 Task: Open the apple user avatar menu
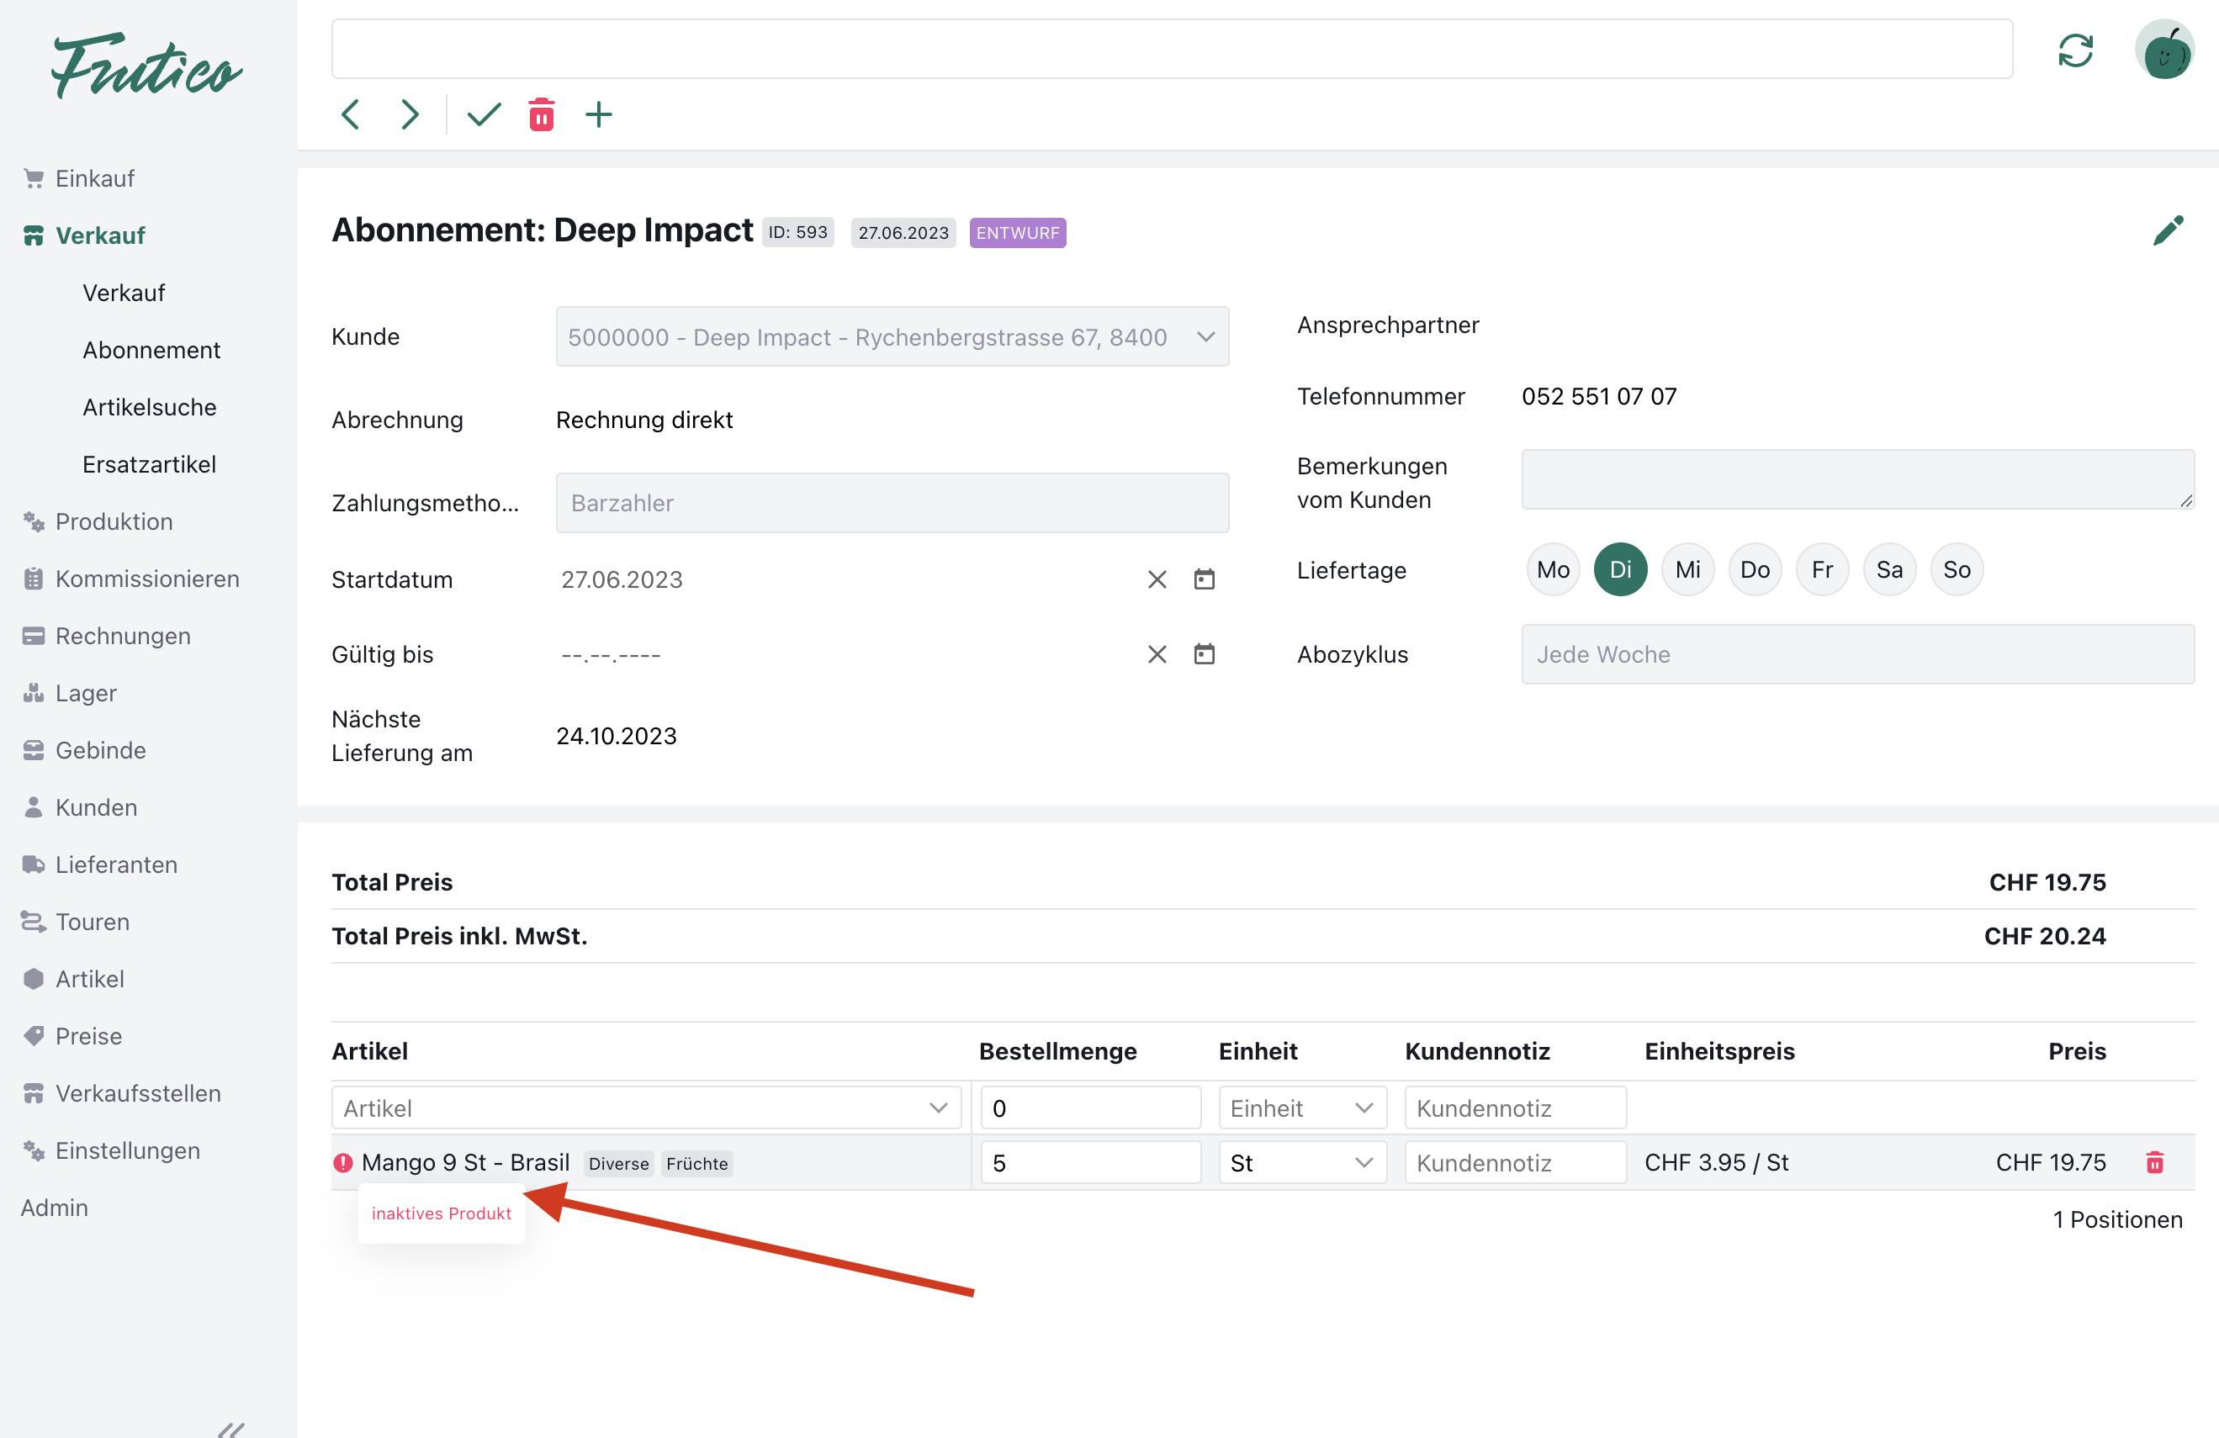tap(2164, 50)
